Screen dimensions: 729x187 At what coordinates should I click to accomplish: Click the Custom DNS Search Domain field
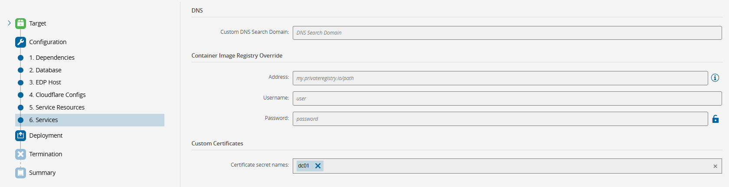(507, 33)
